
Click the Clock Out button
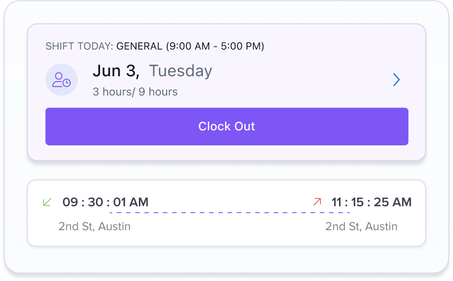tap(227, 127)
